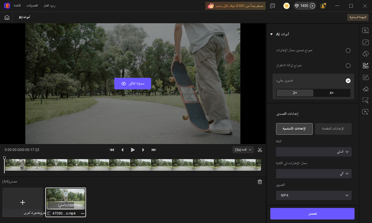372x223 pixels.
Task: Choose the 2× slow motion speed
Action: 295,93
